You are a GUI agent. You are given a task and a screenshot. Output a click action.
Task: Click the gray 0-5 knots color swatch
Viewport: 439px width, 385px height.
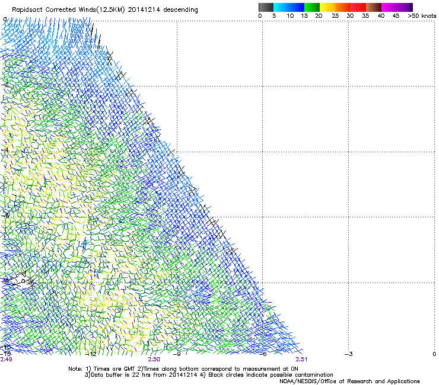pyautogui.click(x=266, y=7)
